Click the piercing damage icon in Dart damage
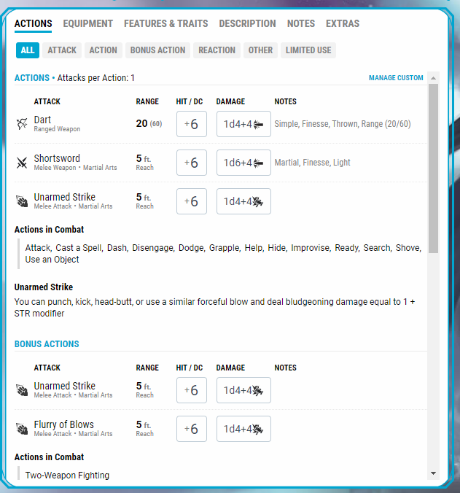This screenshot has height=493, width=460. click(258, 125)
